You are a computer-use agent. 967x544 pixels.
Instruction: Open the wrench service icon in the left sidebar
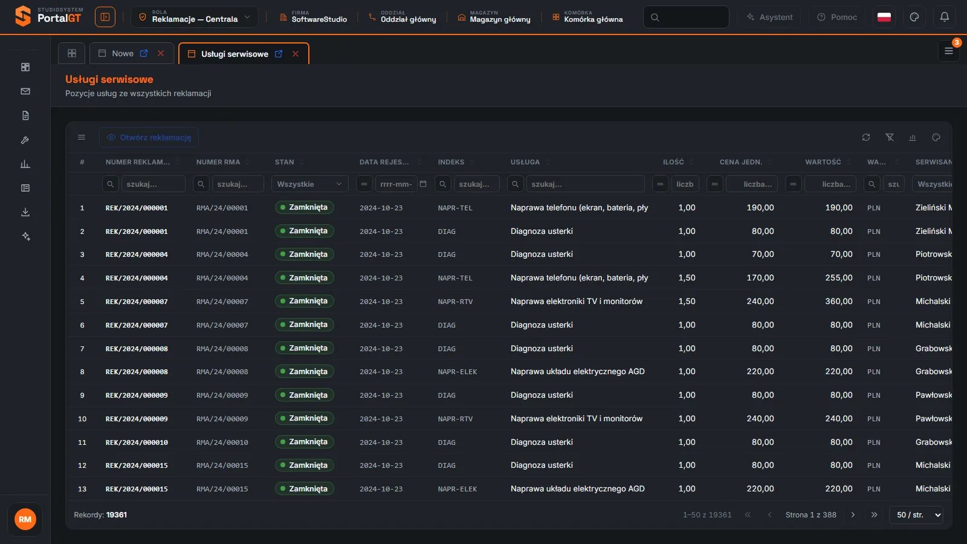[25, 140]
